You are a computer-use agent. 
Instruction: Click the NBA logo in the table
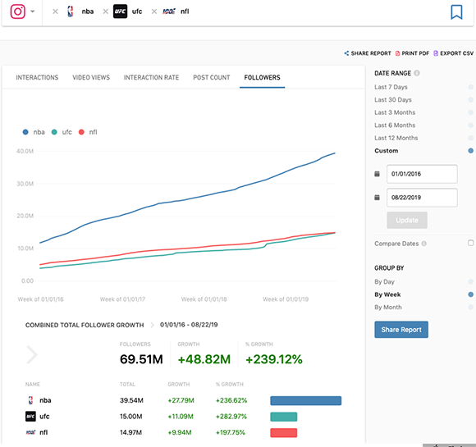[30, 400]
